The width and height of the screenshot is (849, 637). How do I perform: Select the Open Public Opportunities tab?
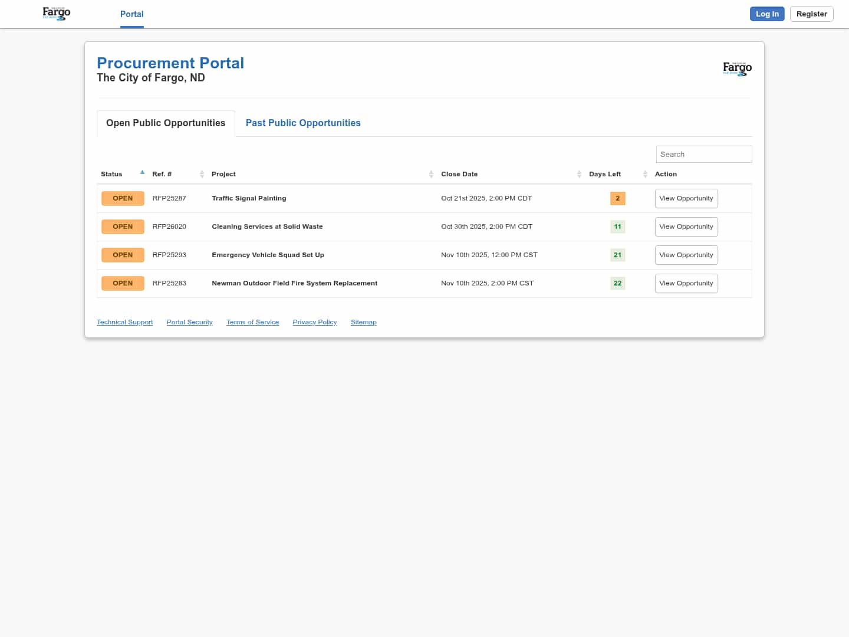[x=166, y=123]
